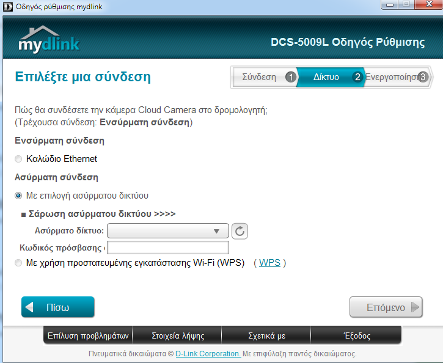Select the Καλώδιο Ethernet radio button

pyautogui.click(x=18, y=159)
